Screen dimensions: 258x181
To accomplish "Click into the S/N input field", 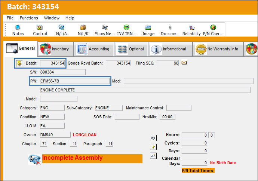I will pyautogui.click(x=63, y=72).
